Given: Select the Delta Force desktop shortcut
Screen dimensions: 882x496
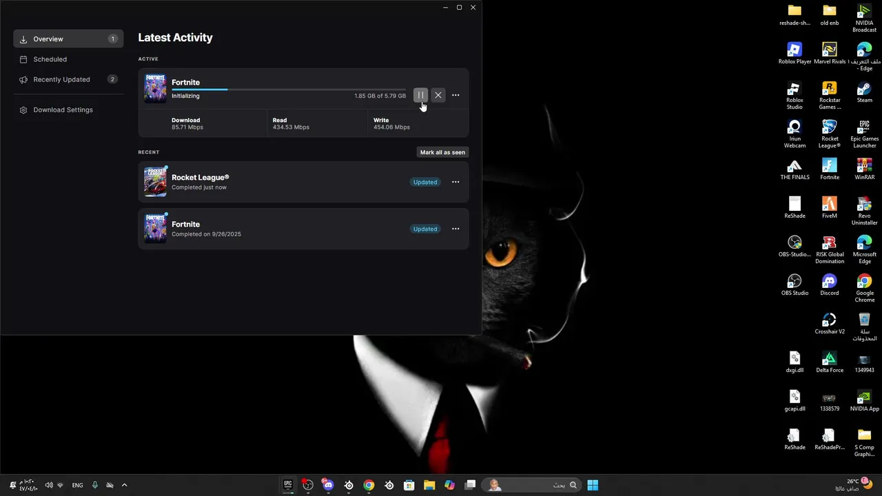Looking at the screenshot, I should [830, 362].
